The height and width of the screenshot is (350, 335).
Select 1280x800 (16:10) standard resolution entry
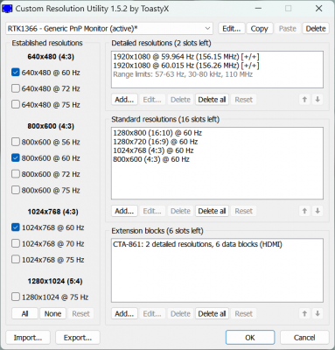click(157, 133)
